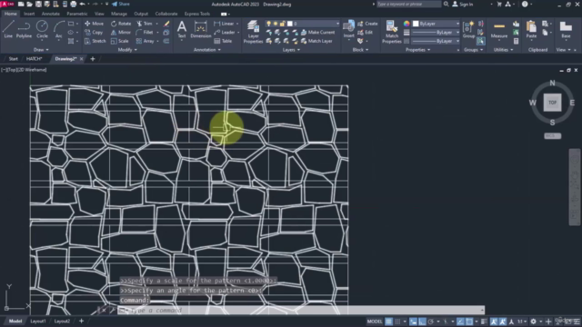Select the Polyline tool

(24, 29)
